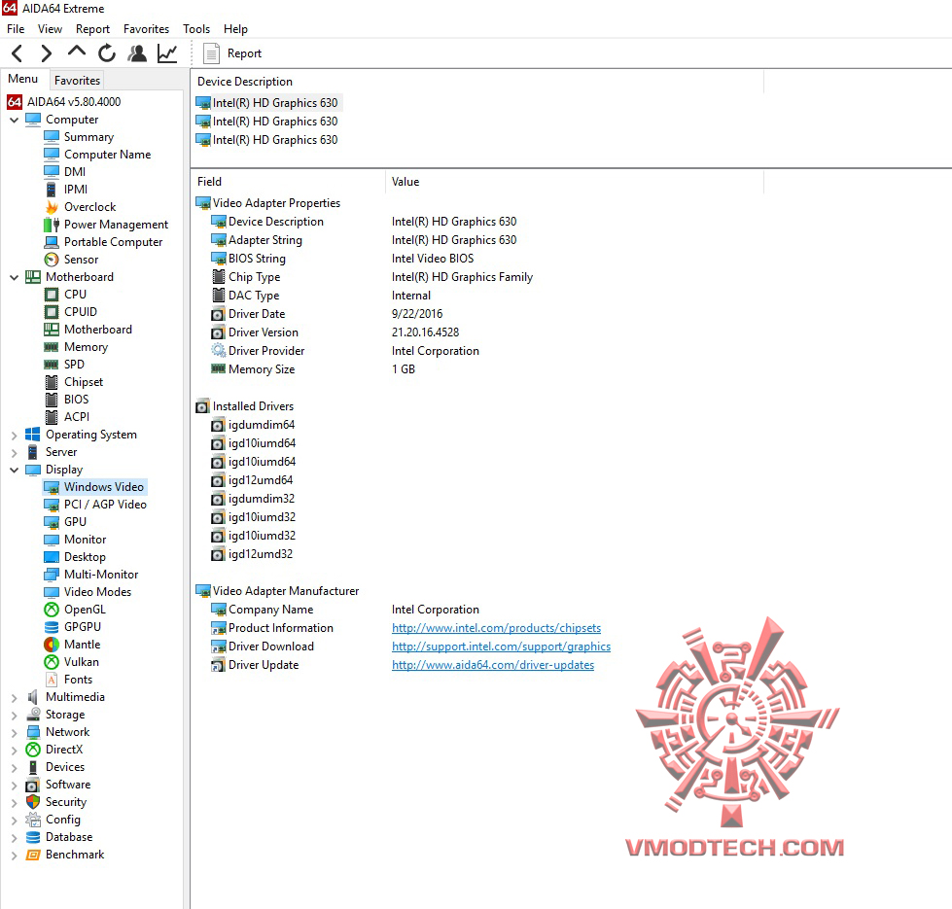Expand the Devices node
952x909 pixels.
point(15,768)
